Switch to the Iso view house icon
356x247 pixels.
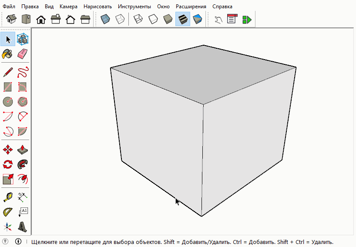coord(11,19)
